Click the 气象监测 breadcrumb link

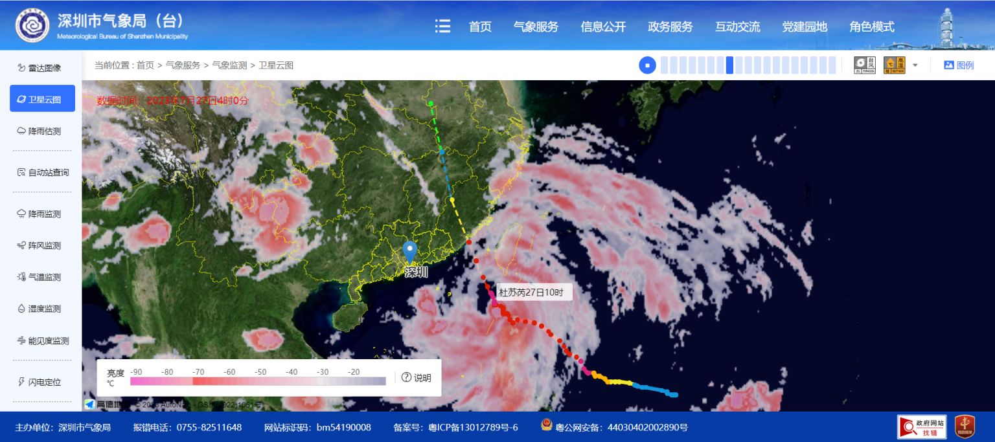[x=229, y=65]
